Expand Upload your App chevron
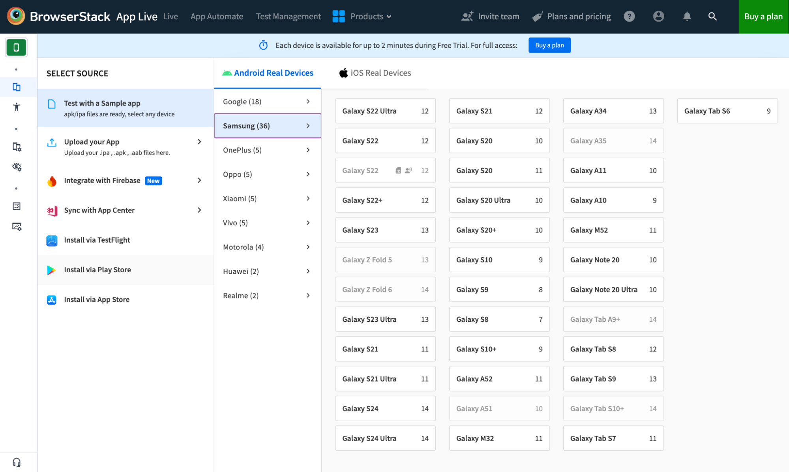 click(x=199, y=141)
